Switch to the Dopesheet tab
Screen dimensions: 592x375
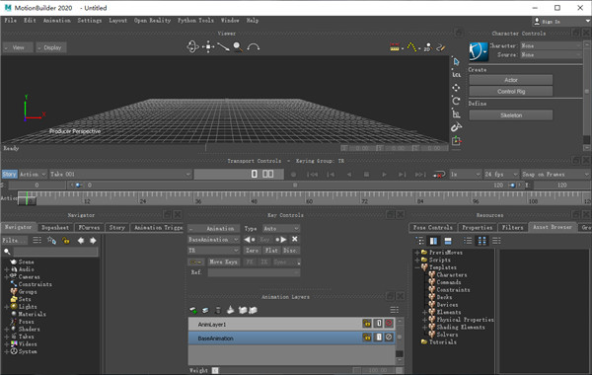click(x=55, y=227)
